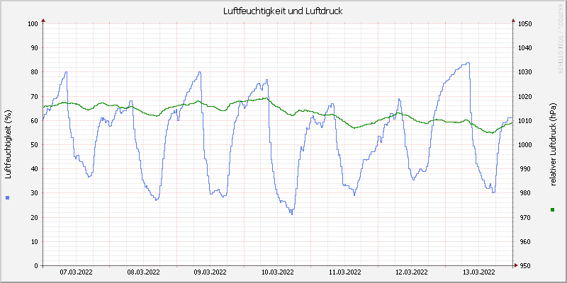This screenshot has height=283, width=567.
Task: Click the blue humidity legend square
Action: tap(8, 197)
